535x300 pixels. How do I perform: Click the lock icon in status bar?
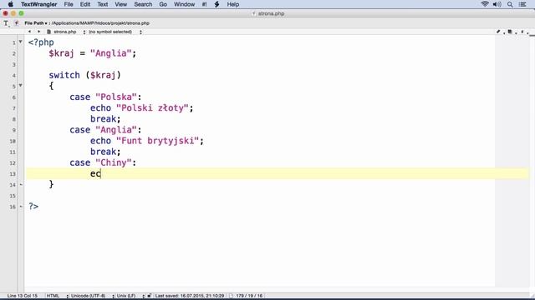(x=149, y=296)
